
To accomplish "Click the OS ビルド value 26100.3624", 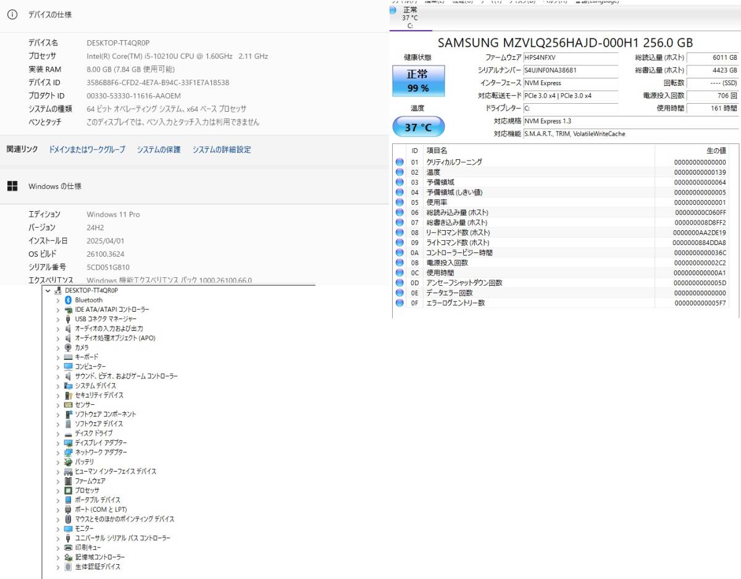I will [106, 254].
